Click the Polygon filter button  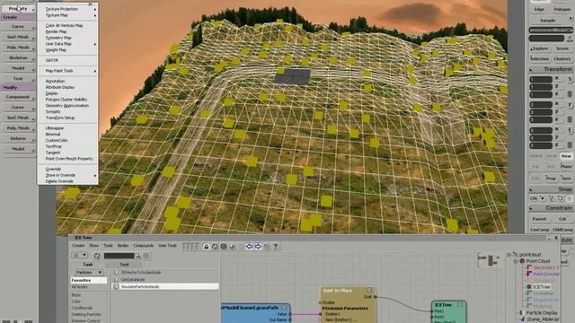click(x=562, y=9)
